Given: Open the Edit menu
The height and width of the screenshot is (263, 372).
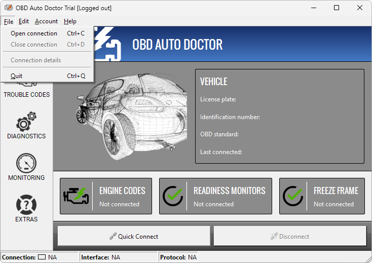Looking at the screenshot, I should 24,21.
